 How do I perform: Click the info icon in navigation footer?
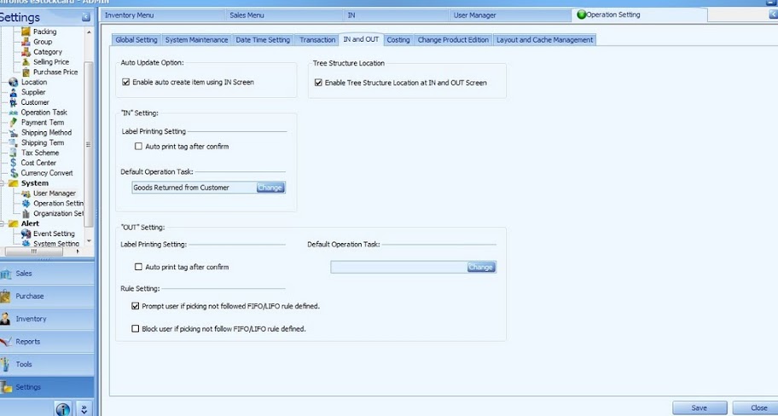click(63, 409)
